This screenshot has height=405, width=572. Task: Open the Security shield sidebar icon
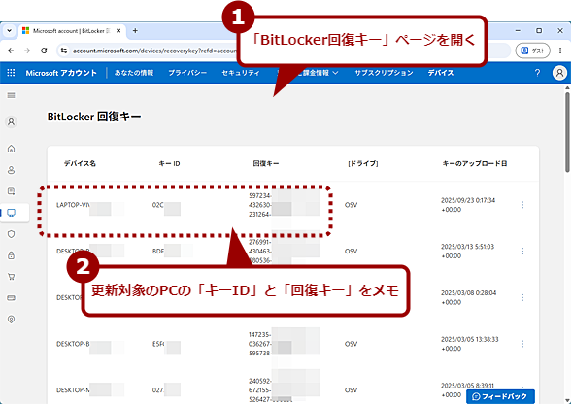point(11,234)
